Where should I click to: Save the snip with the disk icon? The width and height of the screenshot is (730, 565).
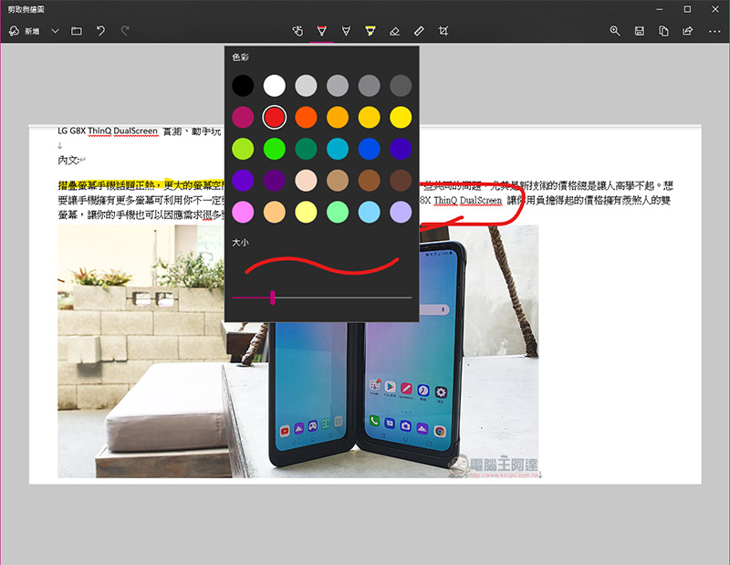pyautogui.click(x=640, y=31)
